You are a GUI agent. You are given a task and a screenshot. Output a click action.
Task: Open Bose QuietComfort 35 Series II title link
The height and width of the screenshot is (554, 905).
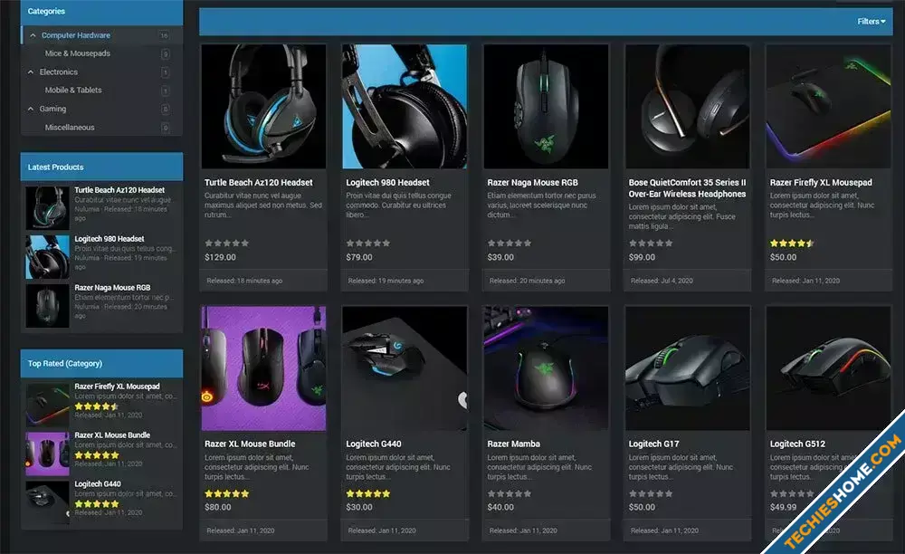687,188
